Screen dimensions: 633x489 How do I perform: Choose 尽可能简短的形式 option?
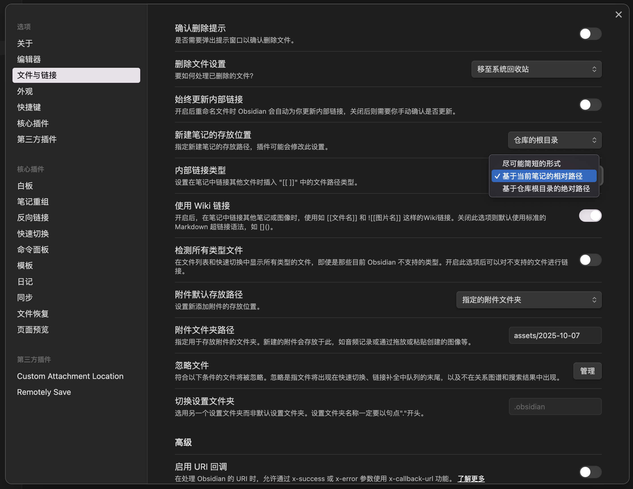[x=531, y=164]
